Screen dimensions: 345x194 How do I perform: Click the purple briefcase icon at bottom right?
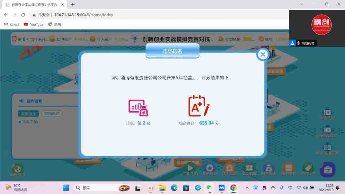coord(327,170)
